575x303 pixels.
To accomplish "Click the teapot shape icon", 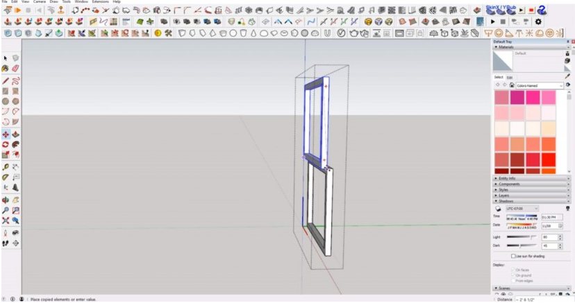I will click(353, 33).
